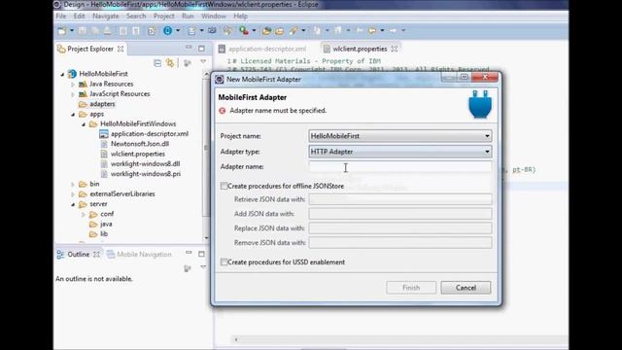622x350 pixels.
Task: Expand the conf folder
Action: [x=84, y=214]
